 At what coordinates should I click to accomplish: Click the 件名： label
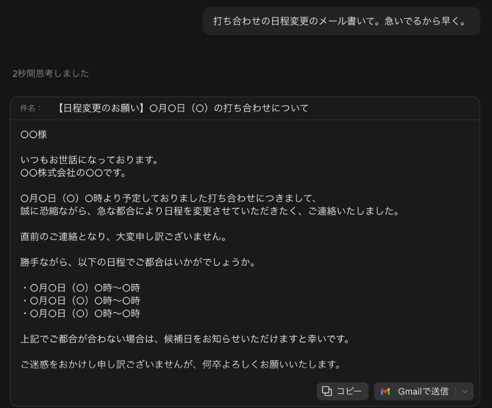point(30,108)
